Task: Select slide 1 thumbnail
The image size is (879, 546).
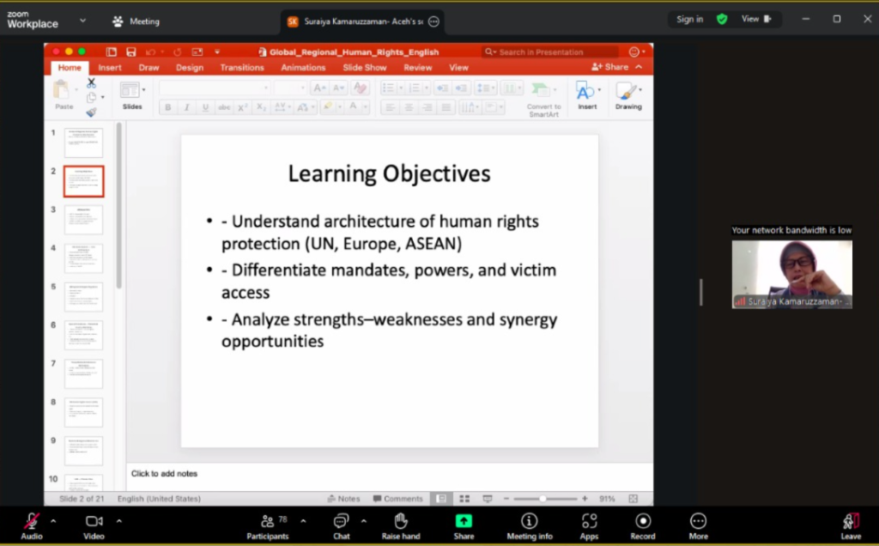Action: pos(83,143)
